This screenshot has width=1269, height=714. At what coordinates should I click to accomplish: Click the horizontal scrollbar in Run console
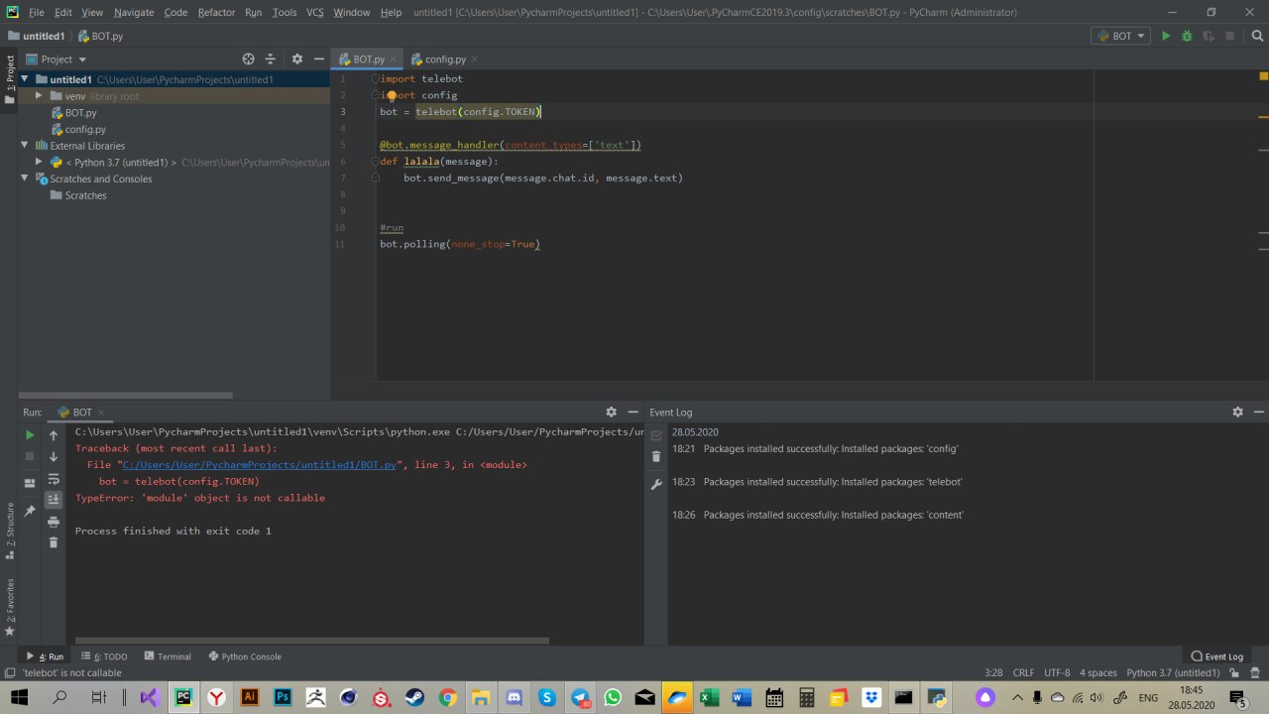pyautogui.click(x=311, y=641)
